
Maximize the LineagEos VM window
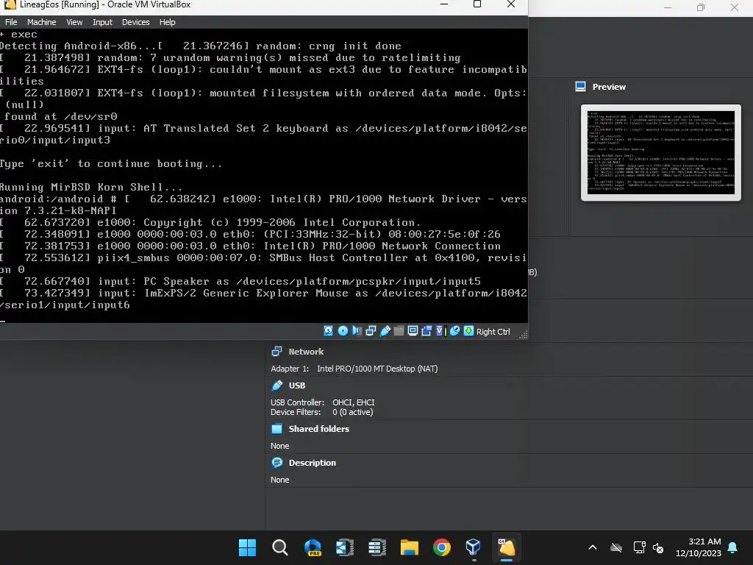[x=477, y=4]
